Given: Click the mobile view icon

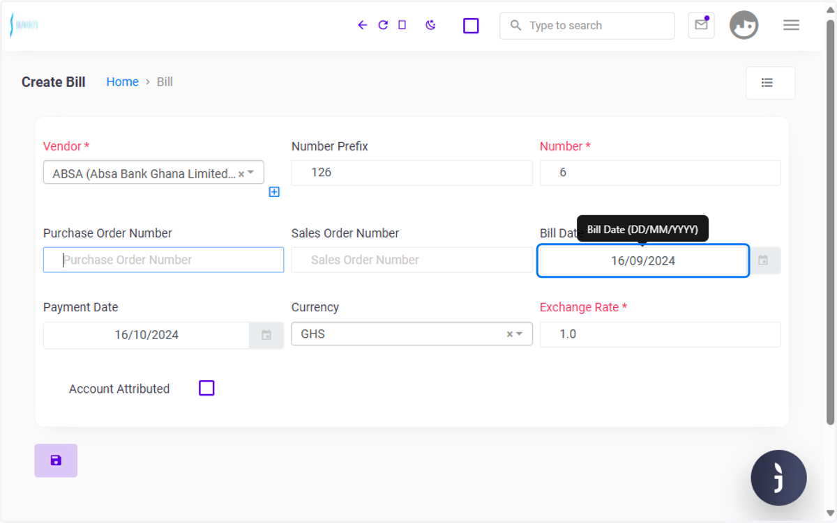Looking at the screenshot, I should tap(402, 25).
